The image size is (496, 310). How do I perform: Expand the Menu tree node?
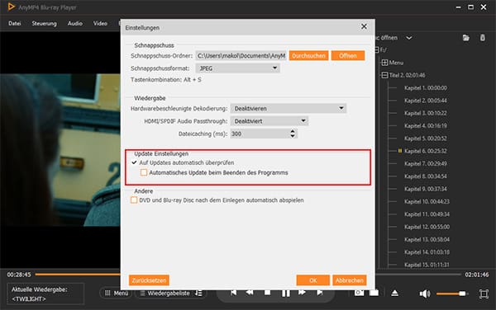coord(384,63)
